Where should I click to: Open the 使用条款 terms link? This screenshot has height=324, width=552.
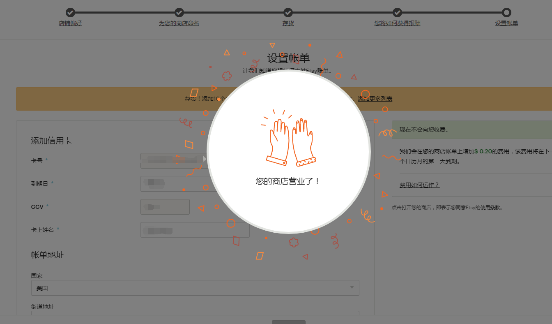click(490, 208)
